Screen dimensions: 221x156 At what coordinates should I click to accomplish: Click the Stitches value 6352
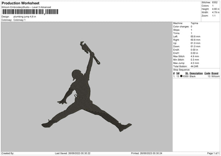215,3
